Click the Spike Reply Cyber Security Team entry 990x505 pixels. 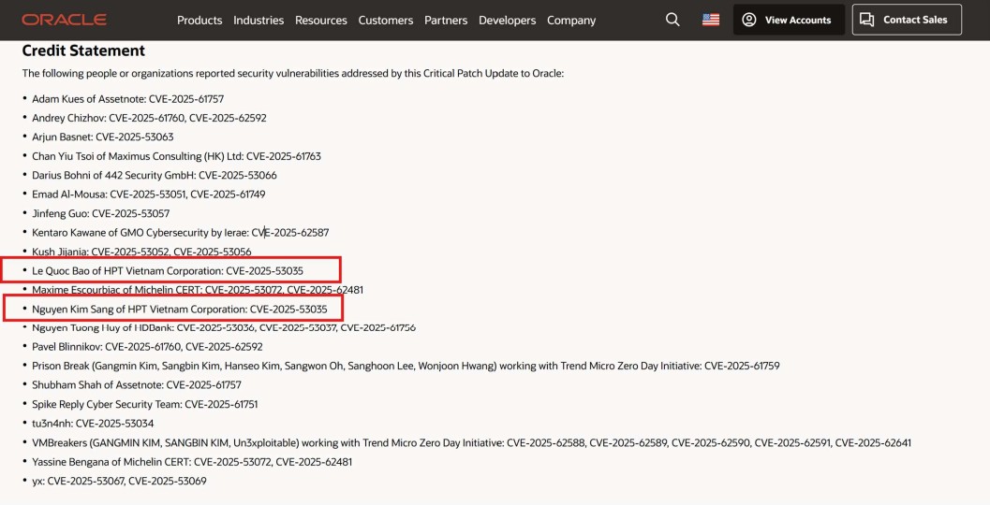click(144, 404)
